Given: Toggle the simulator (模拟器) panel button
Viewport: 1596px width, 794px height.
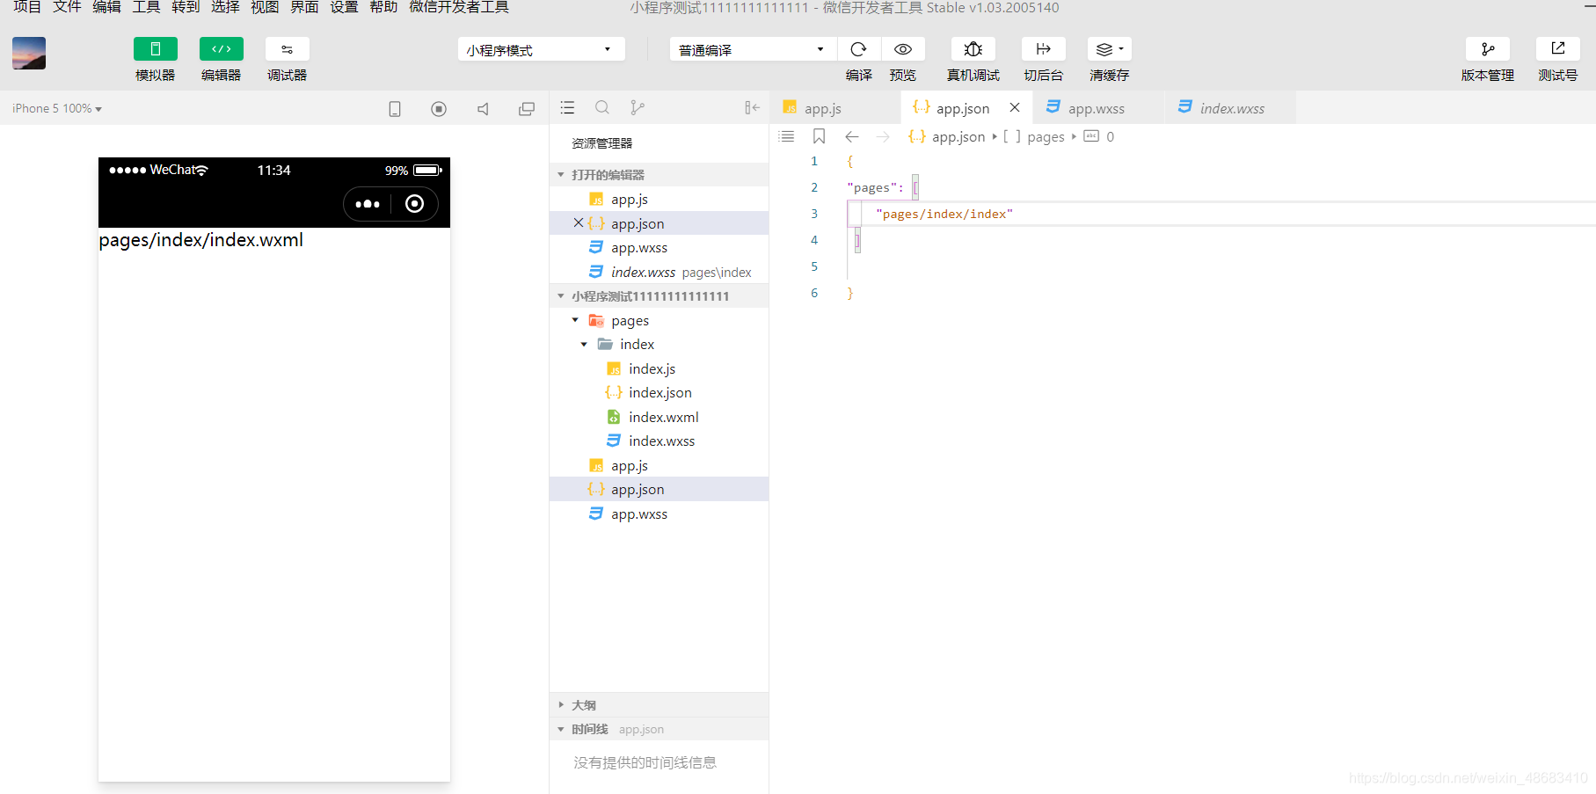Looking at the screenshot, I should click(x=156, y=49).
